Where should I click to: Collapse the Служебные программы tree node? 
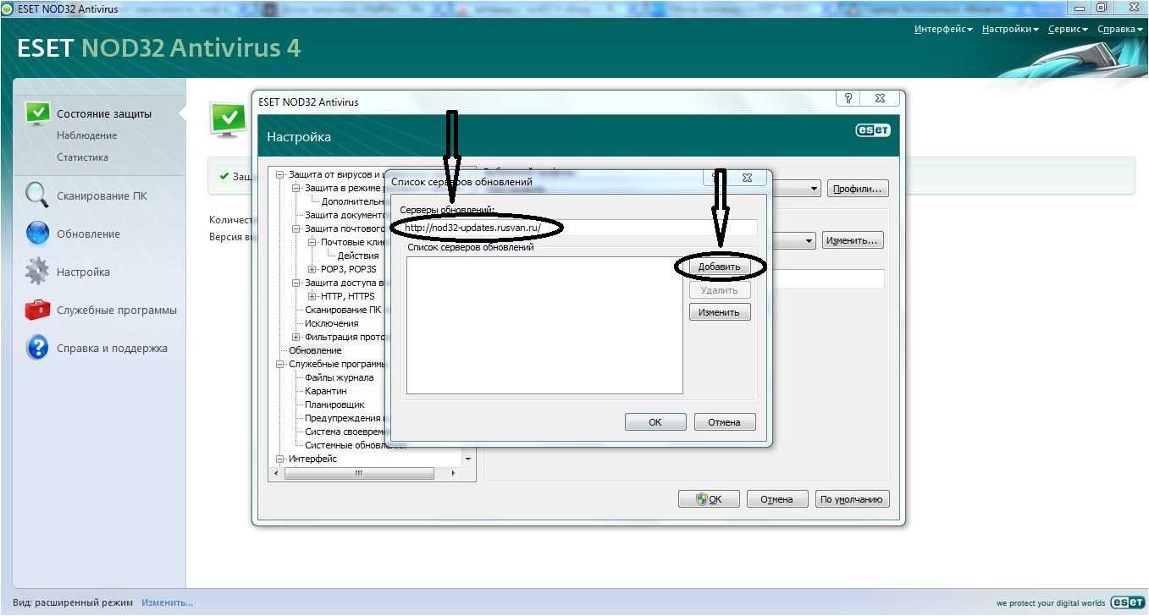pyautogui.click(x=280, y=364)
